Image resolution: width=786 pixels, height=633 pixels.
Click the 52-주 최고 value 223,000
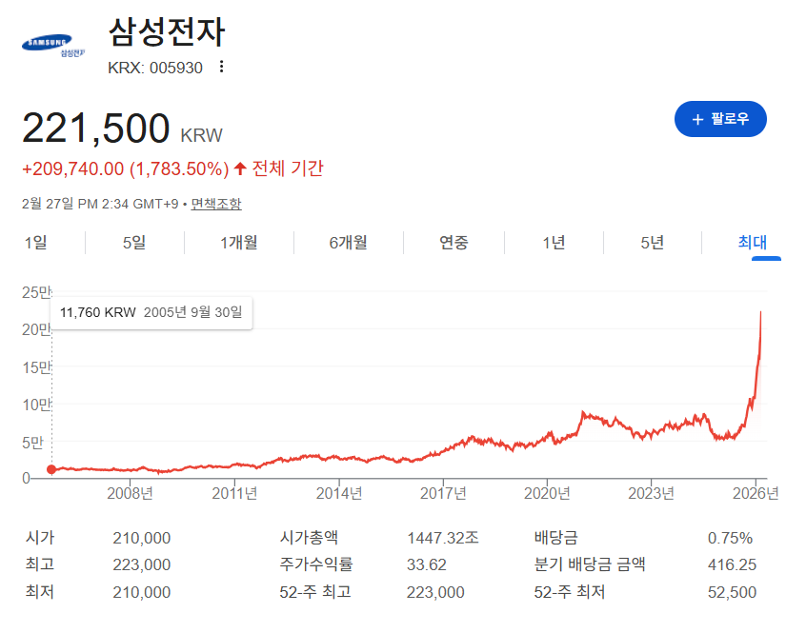coord(435,592)
